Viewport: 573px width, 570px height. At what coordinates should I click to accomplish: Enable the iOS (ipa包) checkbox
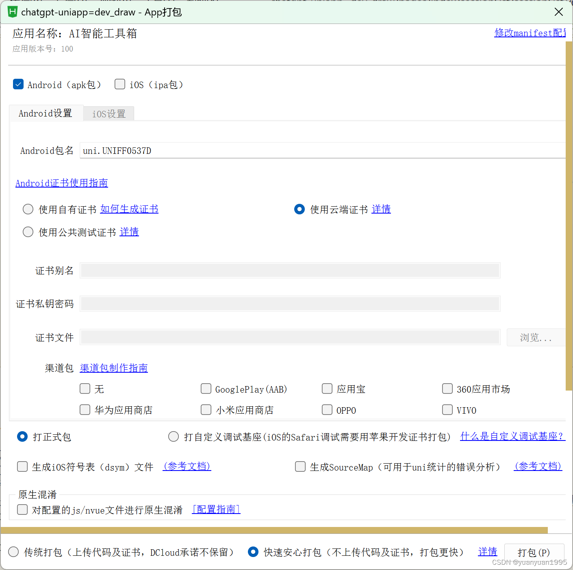120,84
